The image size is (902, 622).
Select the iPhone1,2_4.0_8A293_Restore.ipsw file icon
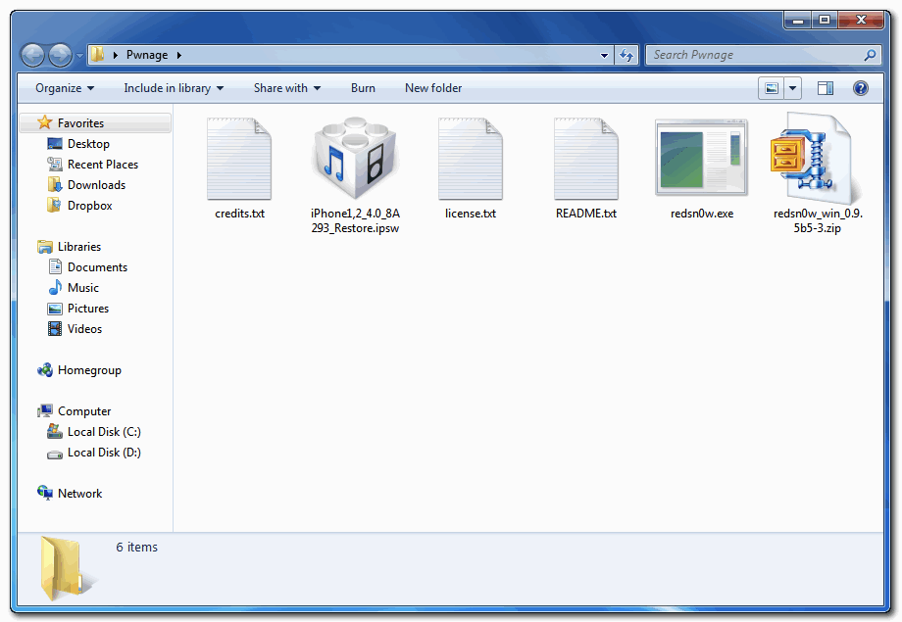[x=356, y=158]
